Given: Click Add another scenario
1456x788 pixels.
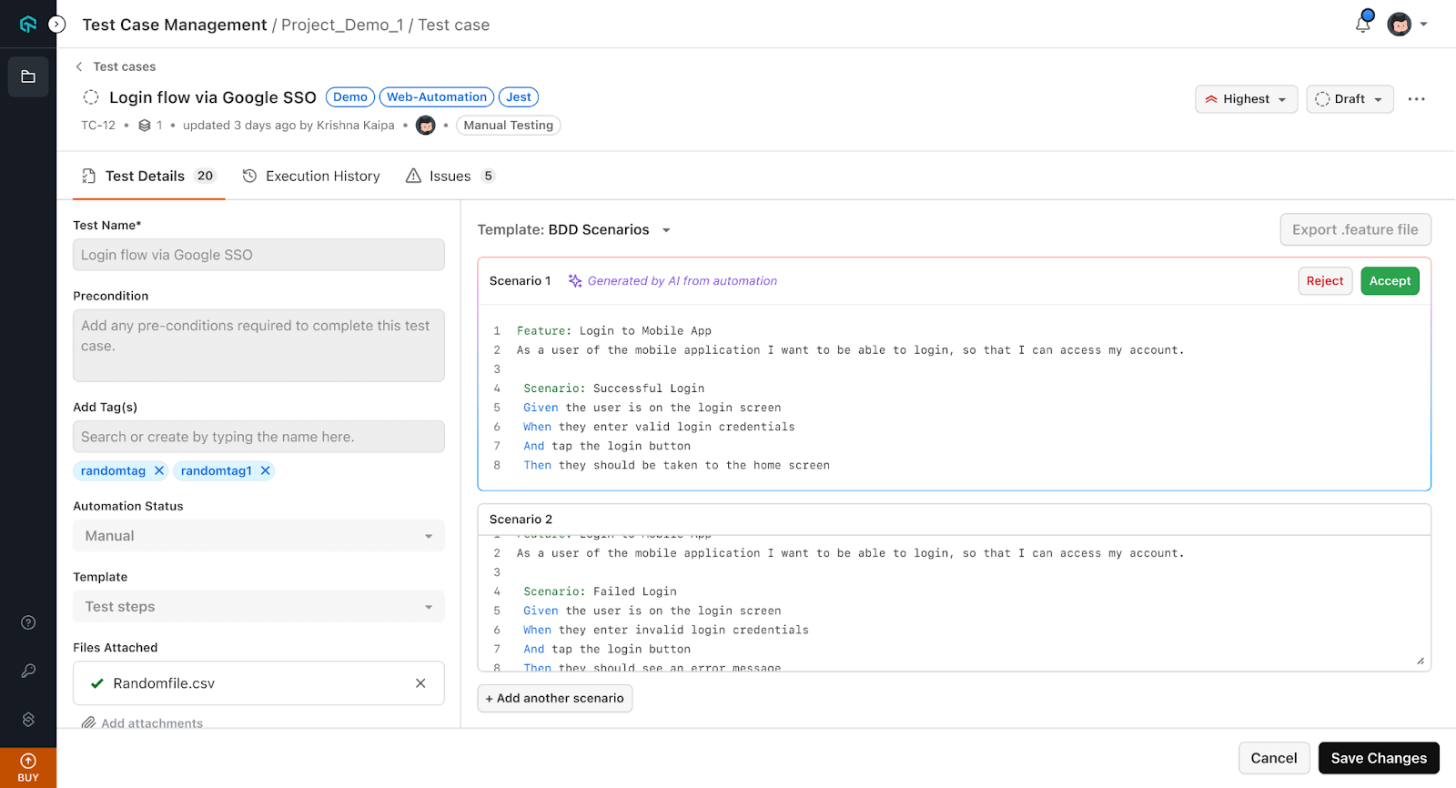Looking at the screenshot, I should point(555,698).
